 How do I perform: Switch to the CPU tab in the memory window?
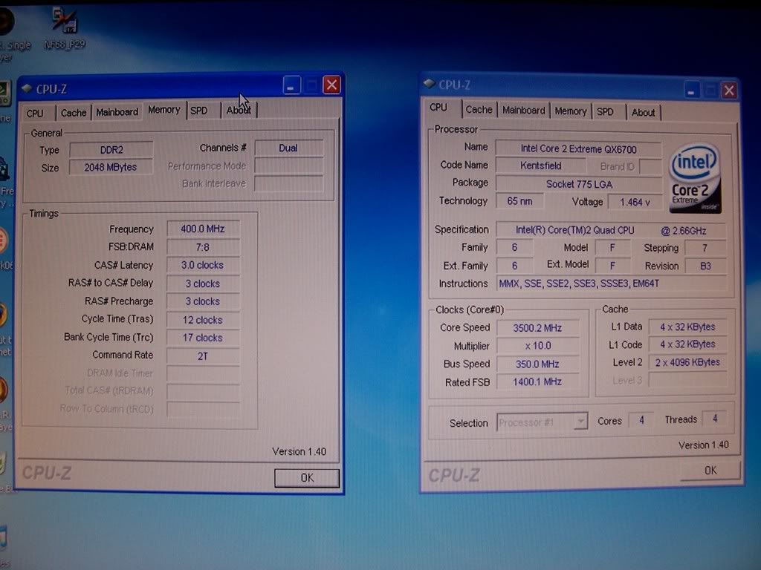pos(35,113)
